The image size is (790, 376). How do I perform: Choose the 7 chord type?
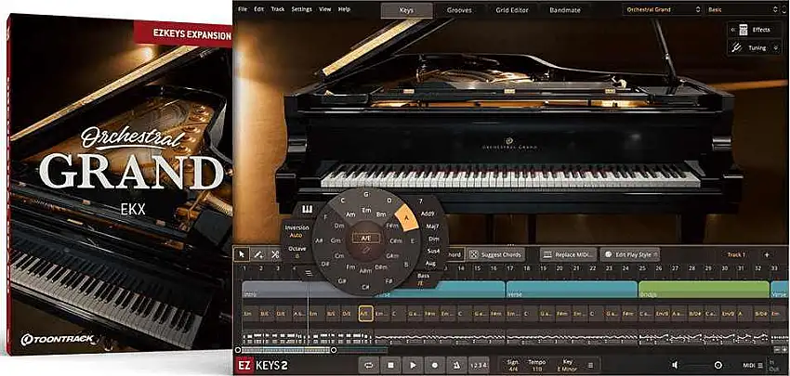(x=420, y=201)
